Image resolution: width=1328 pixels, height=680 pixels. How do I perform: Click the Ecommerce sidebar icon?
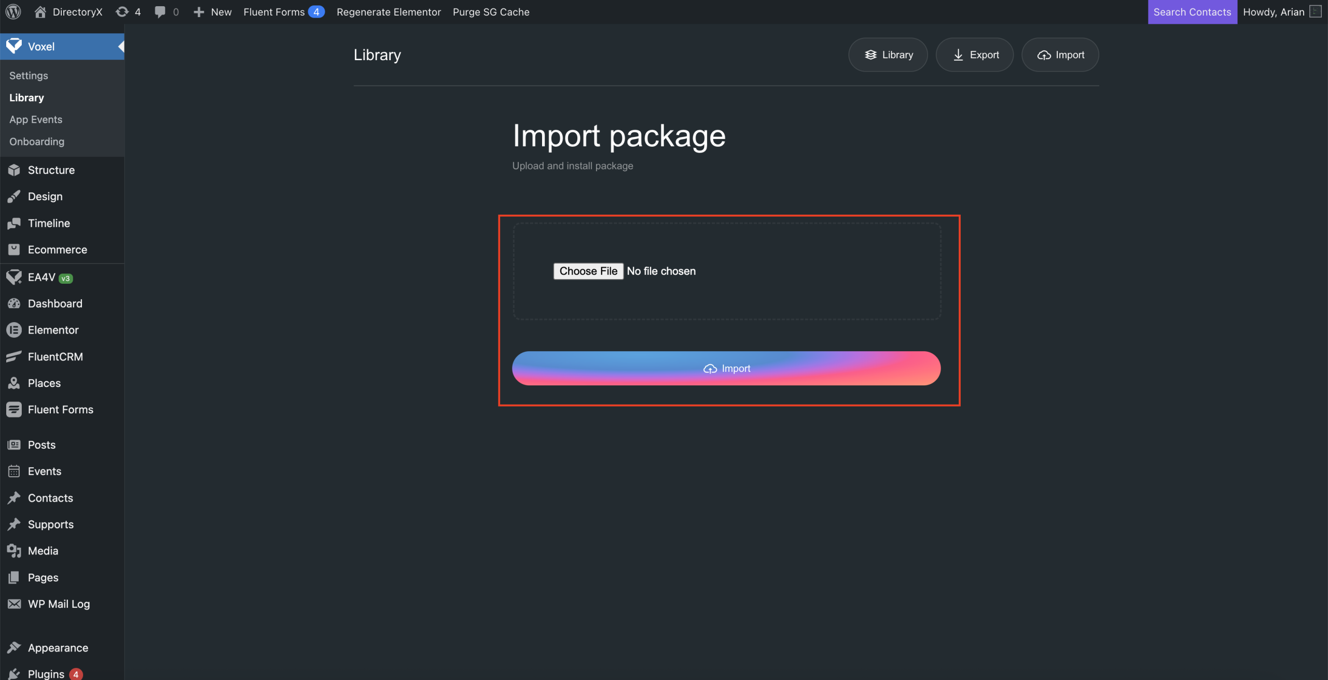(14, 249)
